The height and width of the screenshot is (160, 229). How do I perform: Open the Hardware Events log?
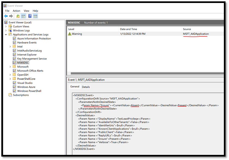point(27,43)
